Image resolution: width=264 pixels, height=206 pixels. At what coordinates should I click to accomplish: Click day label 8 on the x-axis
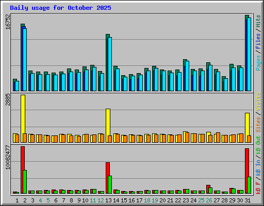point(71,200)
